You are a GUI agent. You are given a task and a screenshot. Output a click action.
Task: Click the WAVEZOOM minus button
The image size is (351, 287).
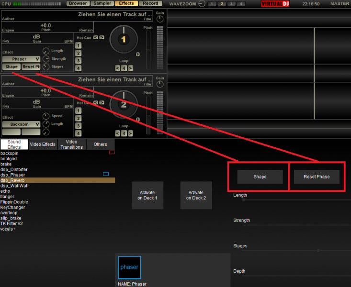click(202, 3)
